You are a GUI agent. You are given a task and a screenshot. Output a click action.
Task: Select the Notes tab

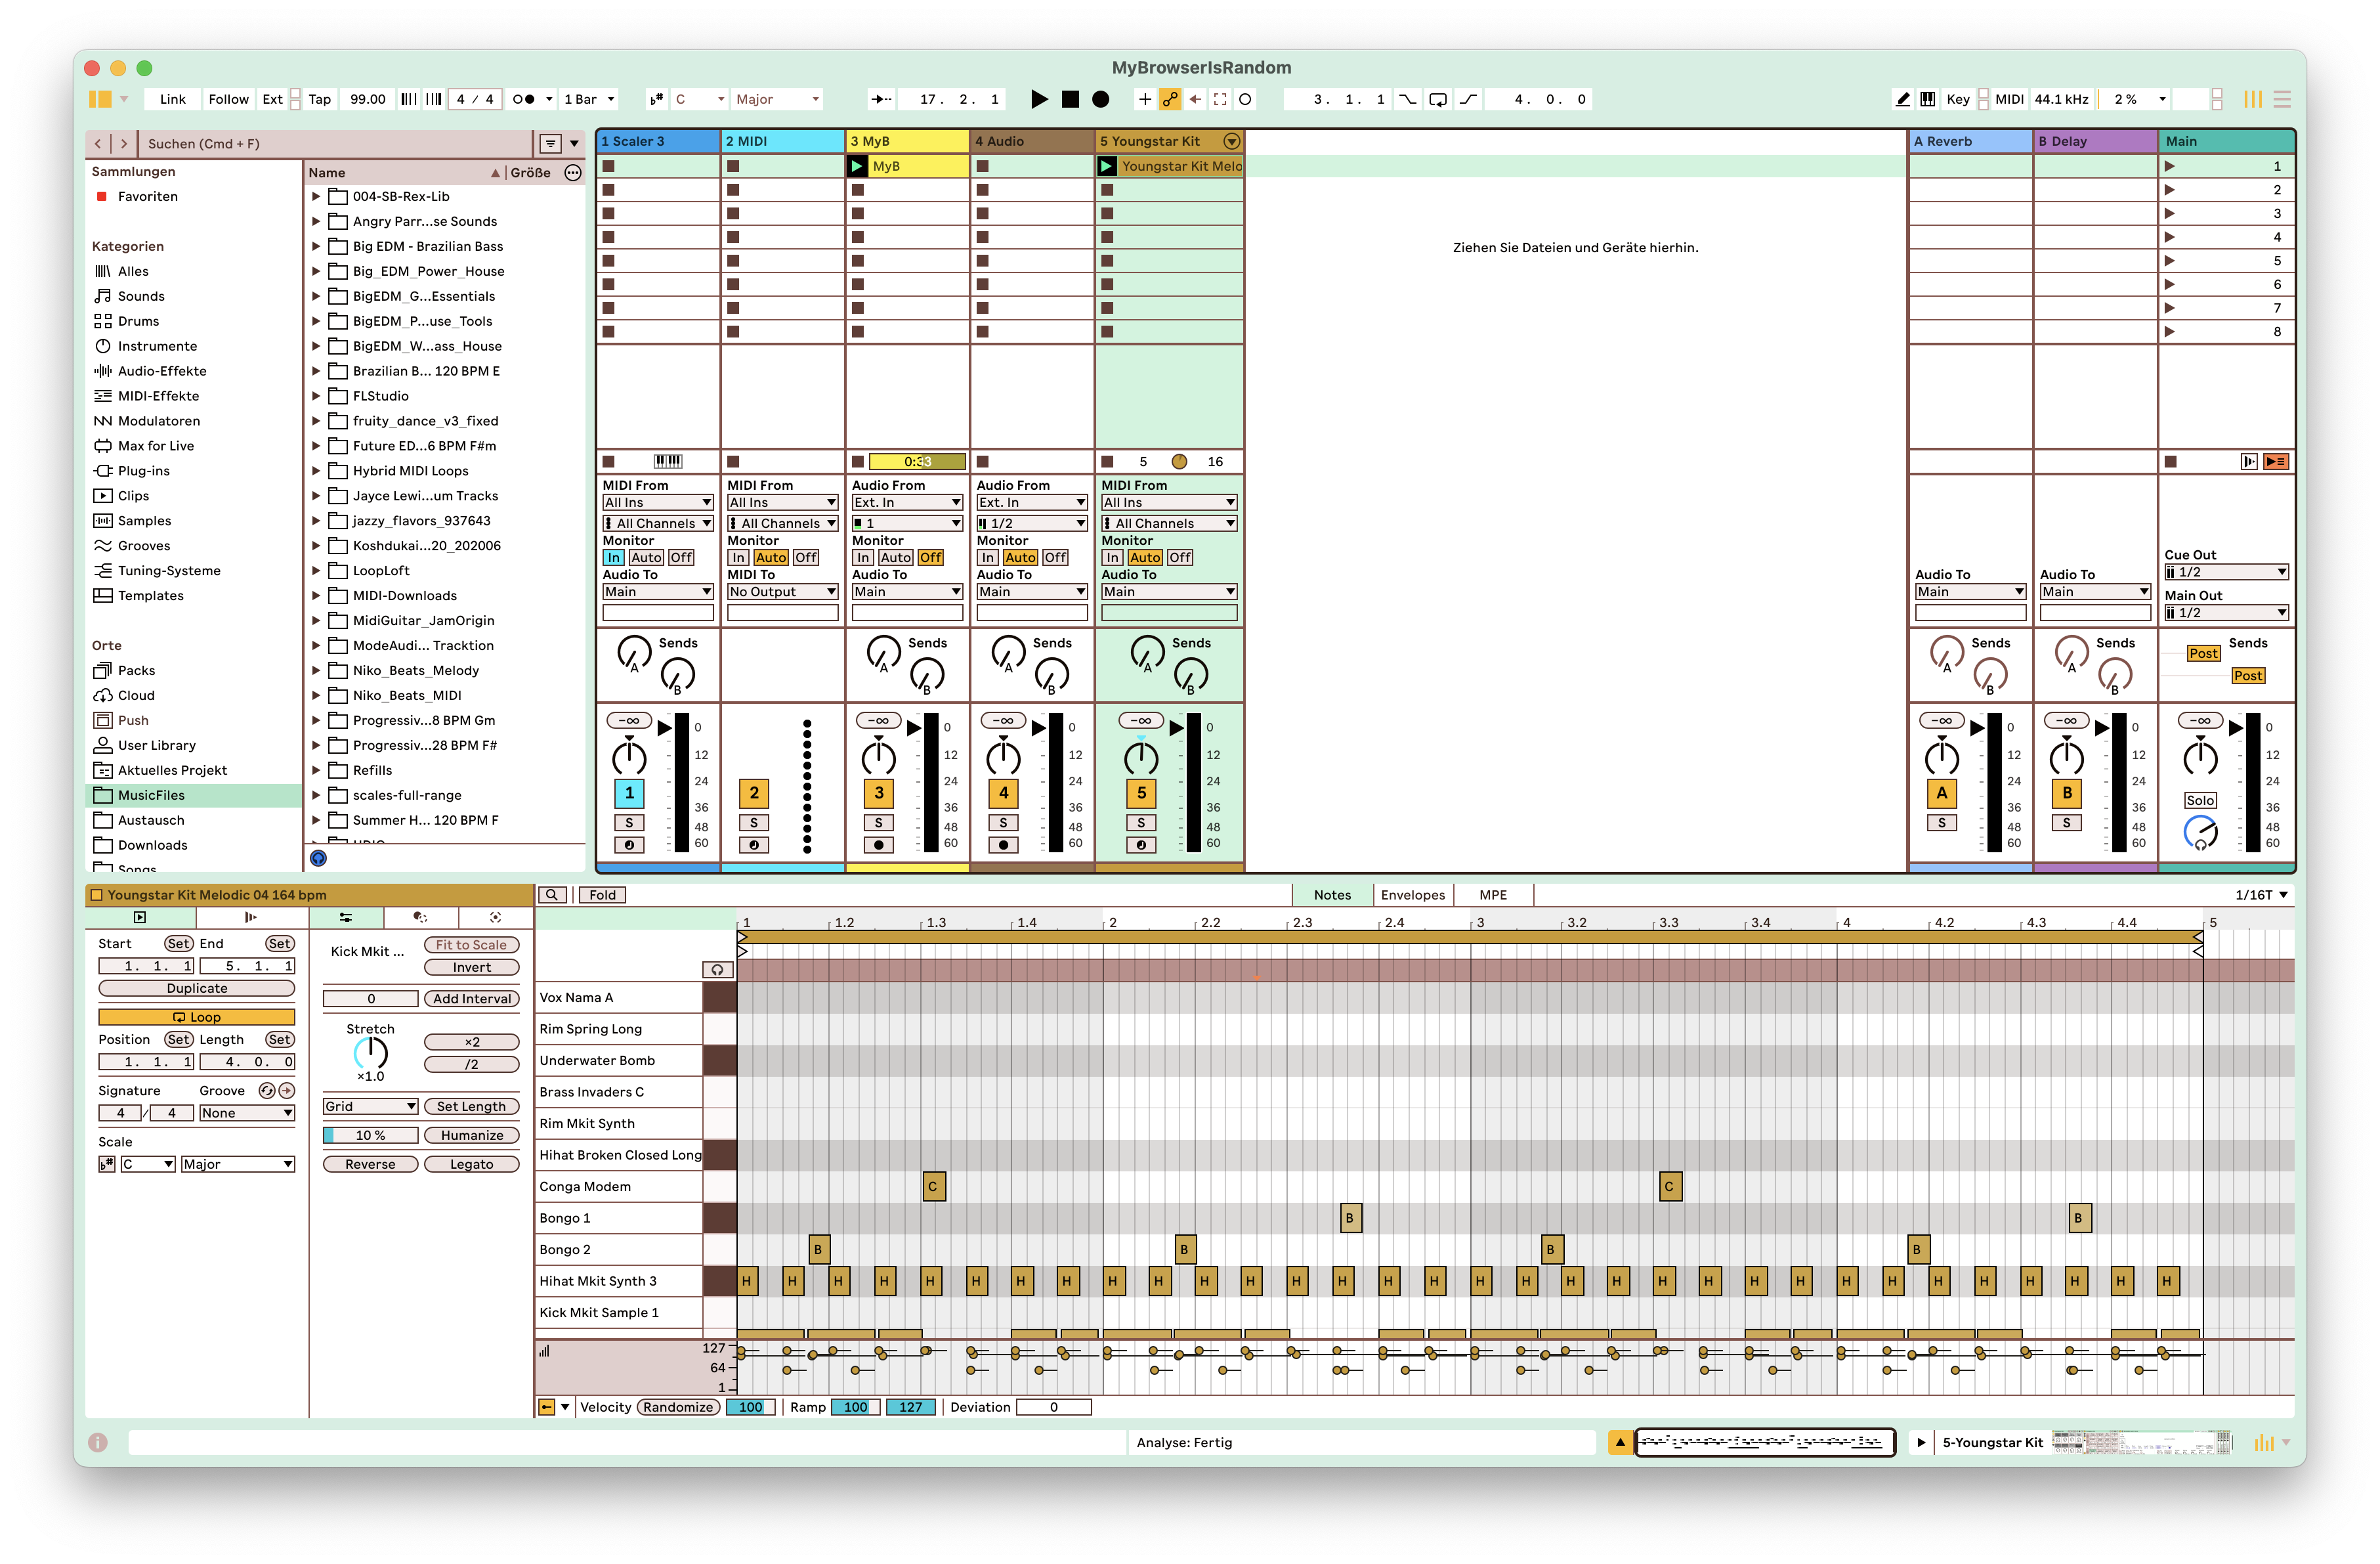pyautogui.click(x=1332, y=894)
